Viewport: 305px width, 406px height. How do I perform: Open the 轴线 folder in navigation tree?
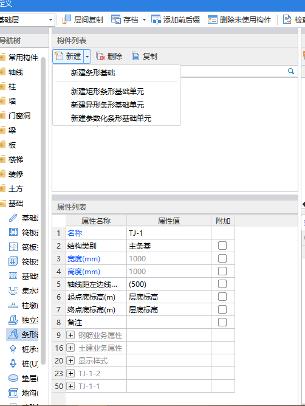2,72
